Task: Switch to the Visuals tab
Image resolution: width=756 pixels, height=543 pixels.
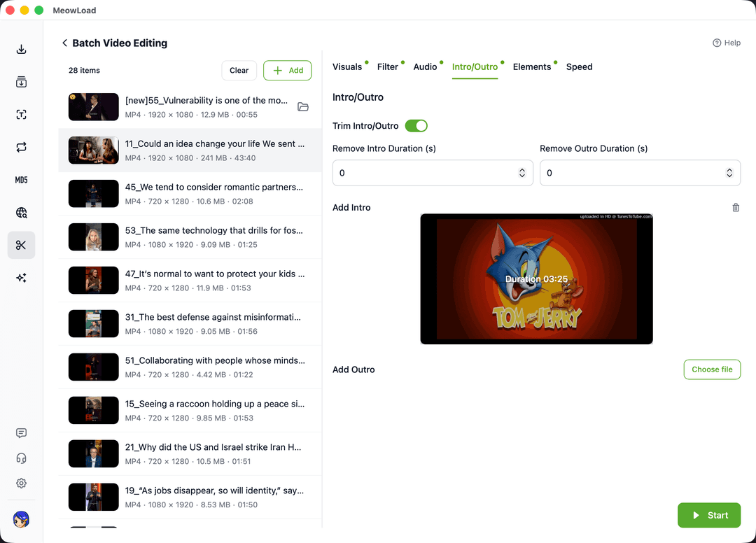Action: pyautogui.click(x=347, y=67)
